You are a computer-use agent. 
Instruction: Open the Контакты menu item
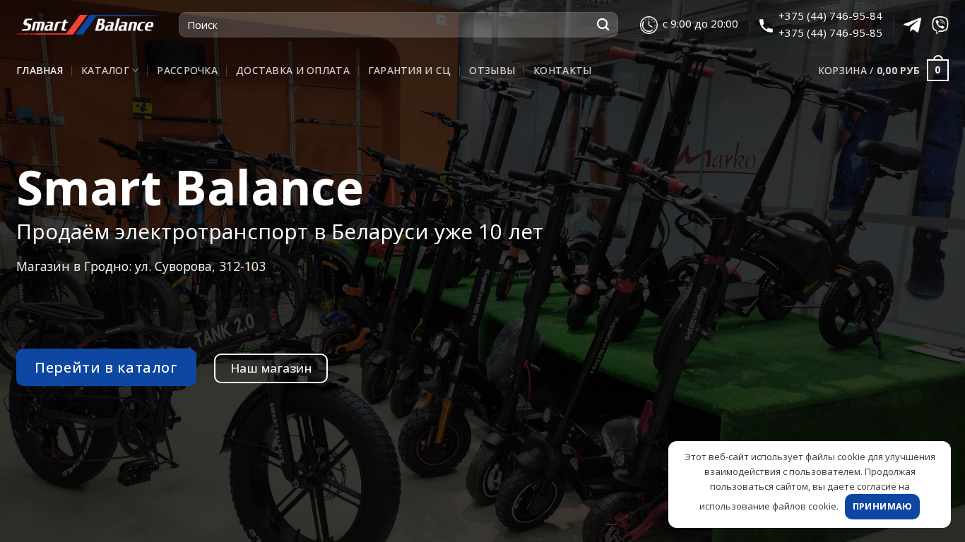coord(562,71)
